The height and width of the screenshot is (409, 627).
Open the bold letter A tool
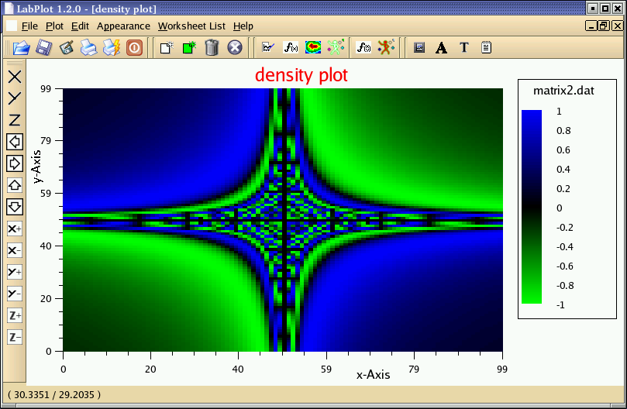pyautogui.click(x=442, y=47)
